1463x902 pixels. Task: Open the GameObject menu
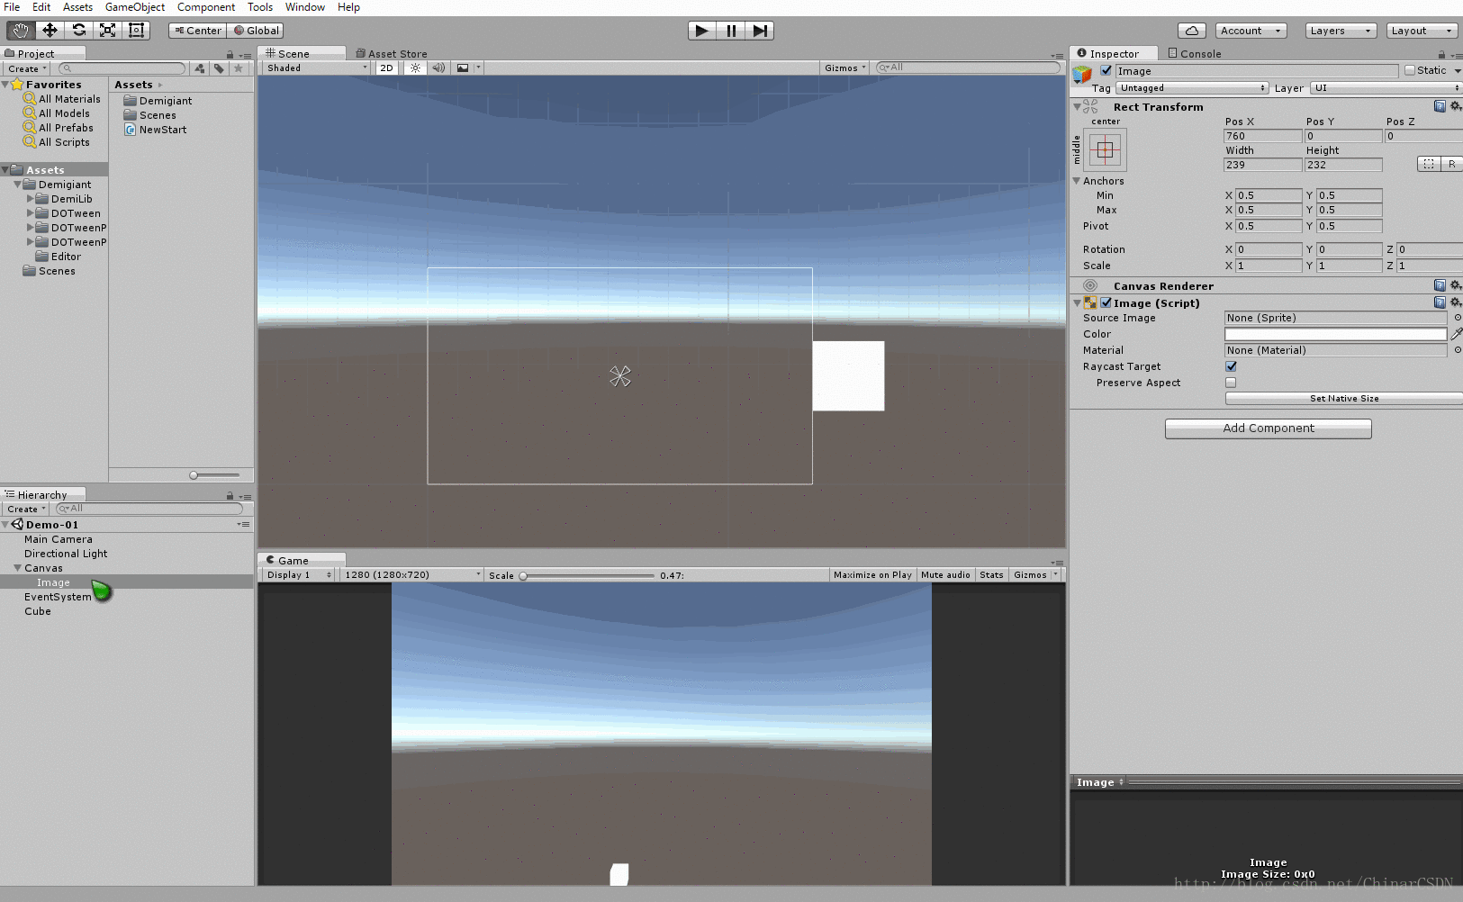(x=135, y=7)
